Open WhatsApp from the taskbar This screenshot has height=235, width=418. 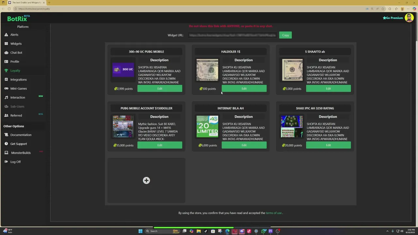(263, 231)
